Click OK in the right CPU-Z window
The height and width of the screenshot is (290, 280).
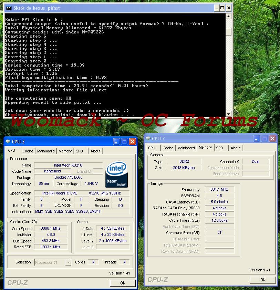pyautogui.click(x=263, y=280)
